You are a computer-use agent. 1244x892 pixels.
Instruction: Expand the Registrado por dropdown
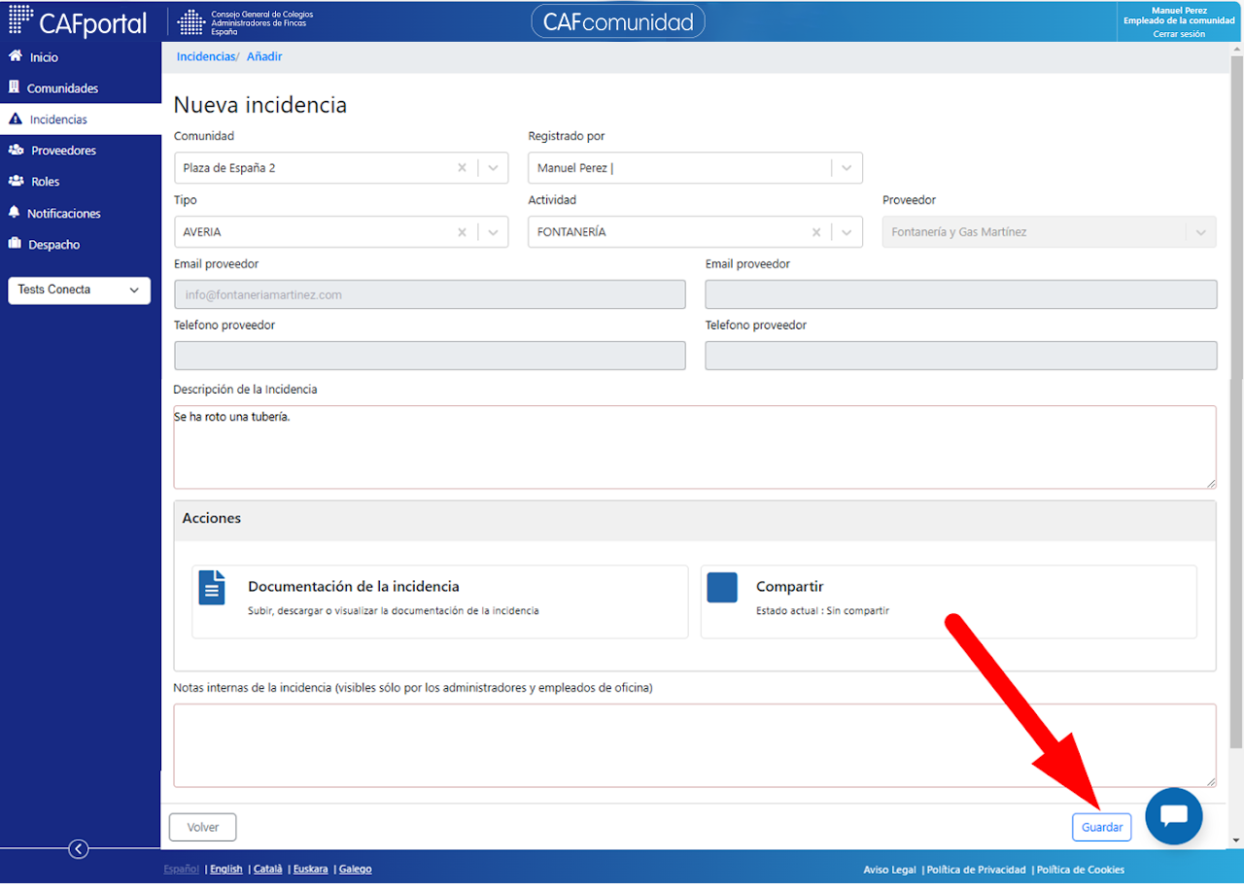tap(847, 168)
